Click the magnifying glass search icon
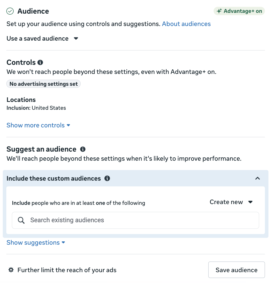 (21, 220)
